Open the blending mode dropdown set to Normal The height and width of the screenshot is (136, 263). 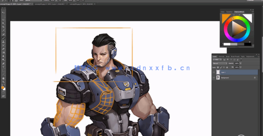[220, 63]
